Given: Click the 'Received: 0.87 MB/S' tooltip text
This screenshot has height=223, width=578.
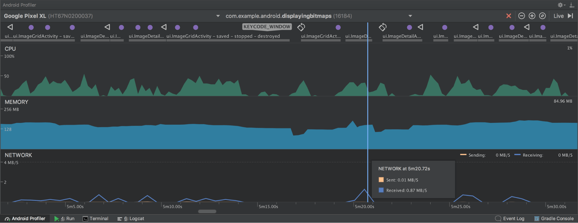Looking at the screenshot, I should (406, 190).
